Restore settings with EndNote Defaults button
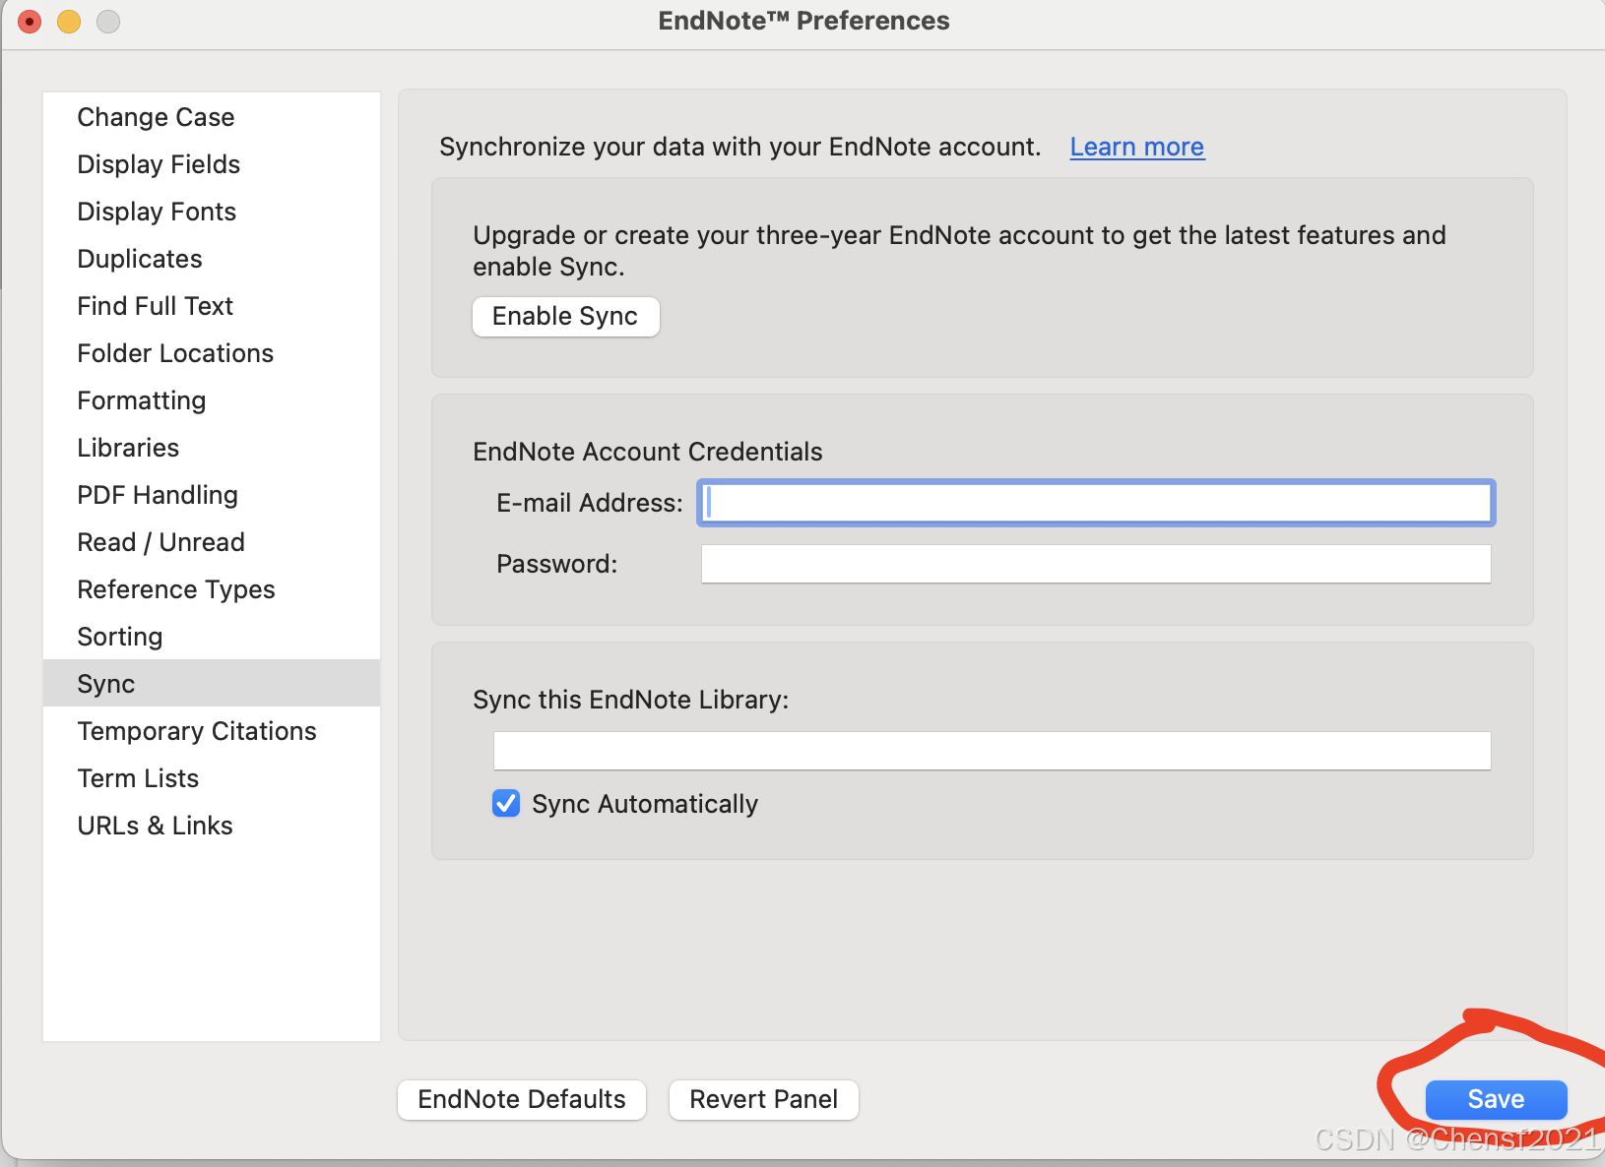 pos(521,1099)
